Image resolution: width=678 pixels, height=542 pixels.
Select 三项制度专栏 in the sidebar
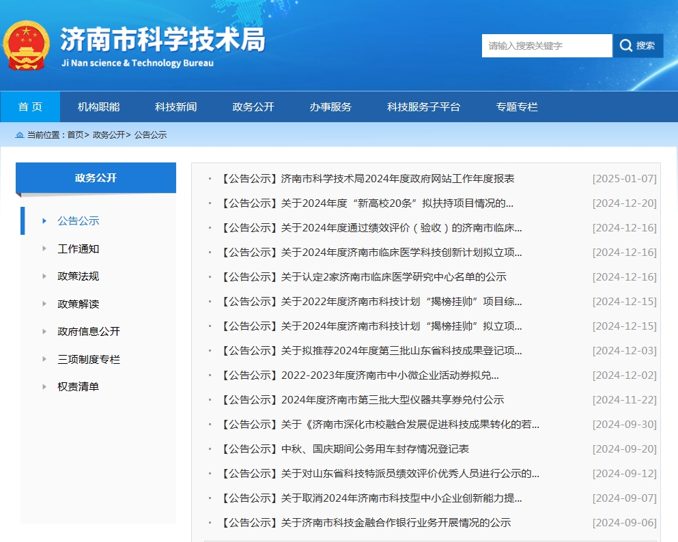[x=89, y=359]
